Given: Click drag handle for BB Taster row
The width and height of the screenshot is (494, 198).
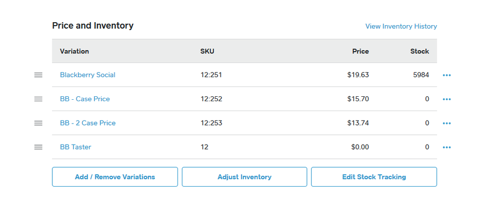Looking at the screenshot, I should pos(38,147).
